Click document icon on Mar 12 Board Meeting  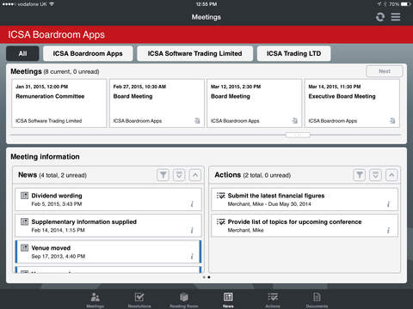click(294, 121)
